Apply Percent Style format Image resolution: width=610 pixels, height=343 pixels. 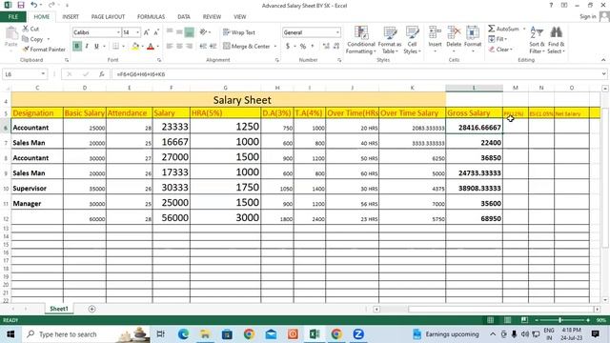pyautogui.click(x=303, y=47)
